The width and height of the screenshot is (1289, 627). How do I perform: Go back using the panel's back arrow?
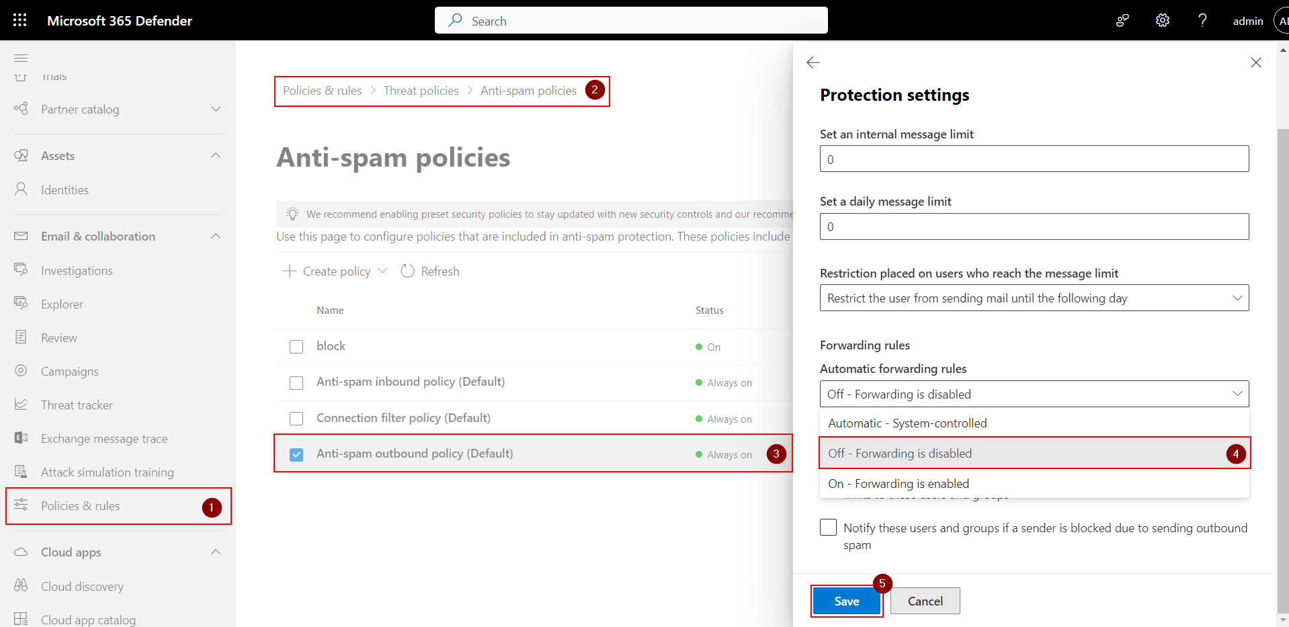[x=813, y=62]
